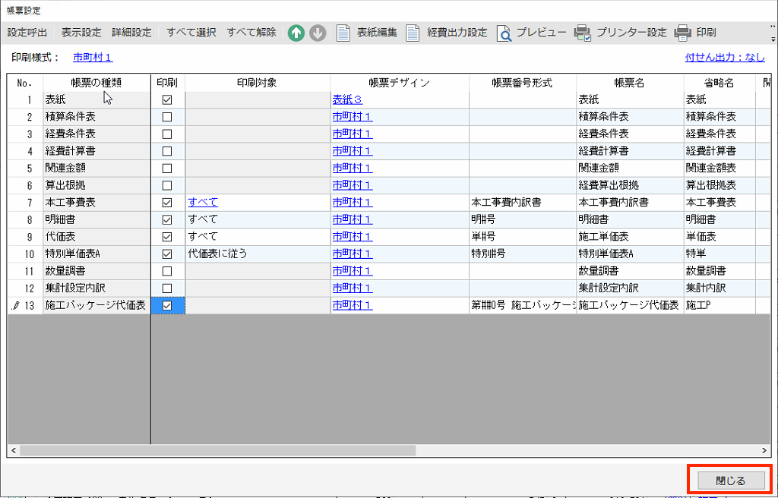Image resolution: width=778 pixels, height=498 pixels.
Task: Select the 関連金額表 abbreviation cell
Action: coord(719,168)
